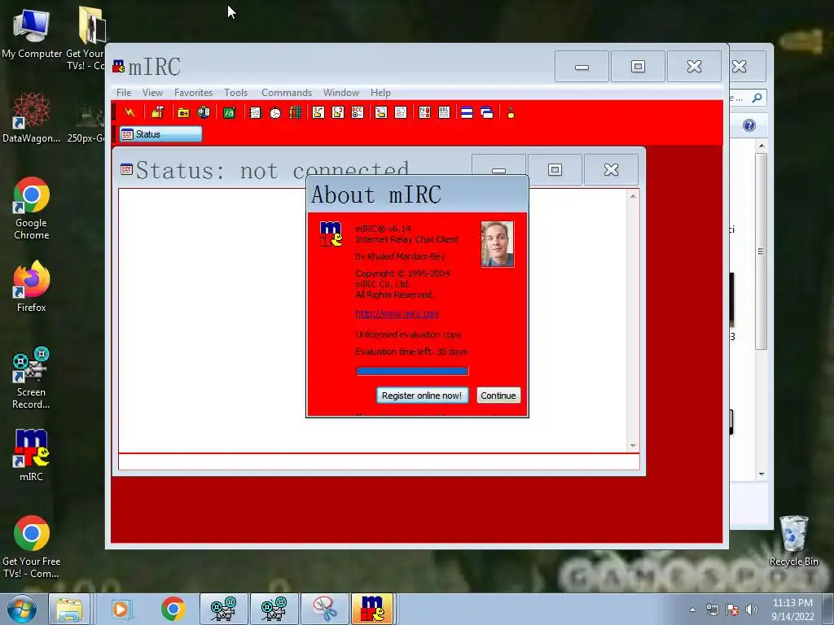Open Windows Explorer from the taskbar

69,609
